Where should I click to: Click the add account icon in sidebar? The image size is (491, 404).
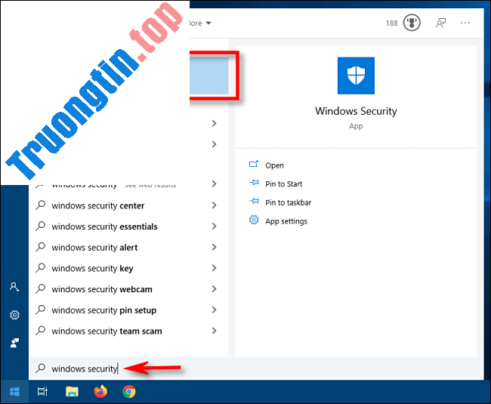14,287
